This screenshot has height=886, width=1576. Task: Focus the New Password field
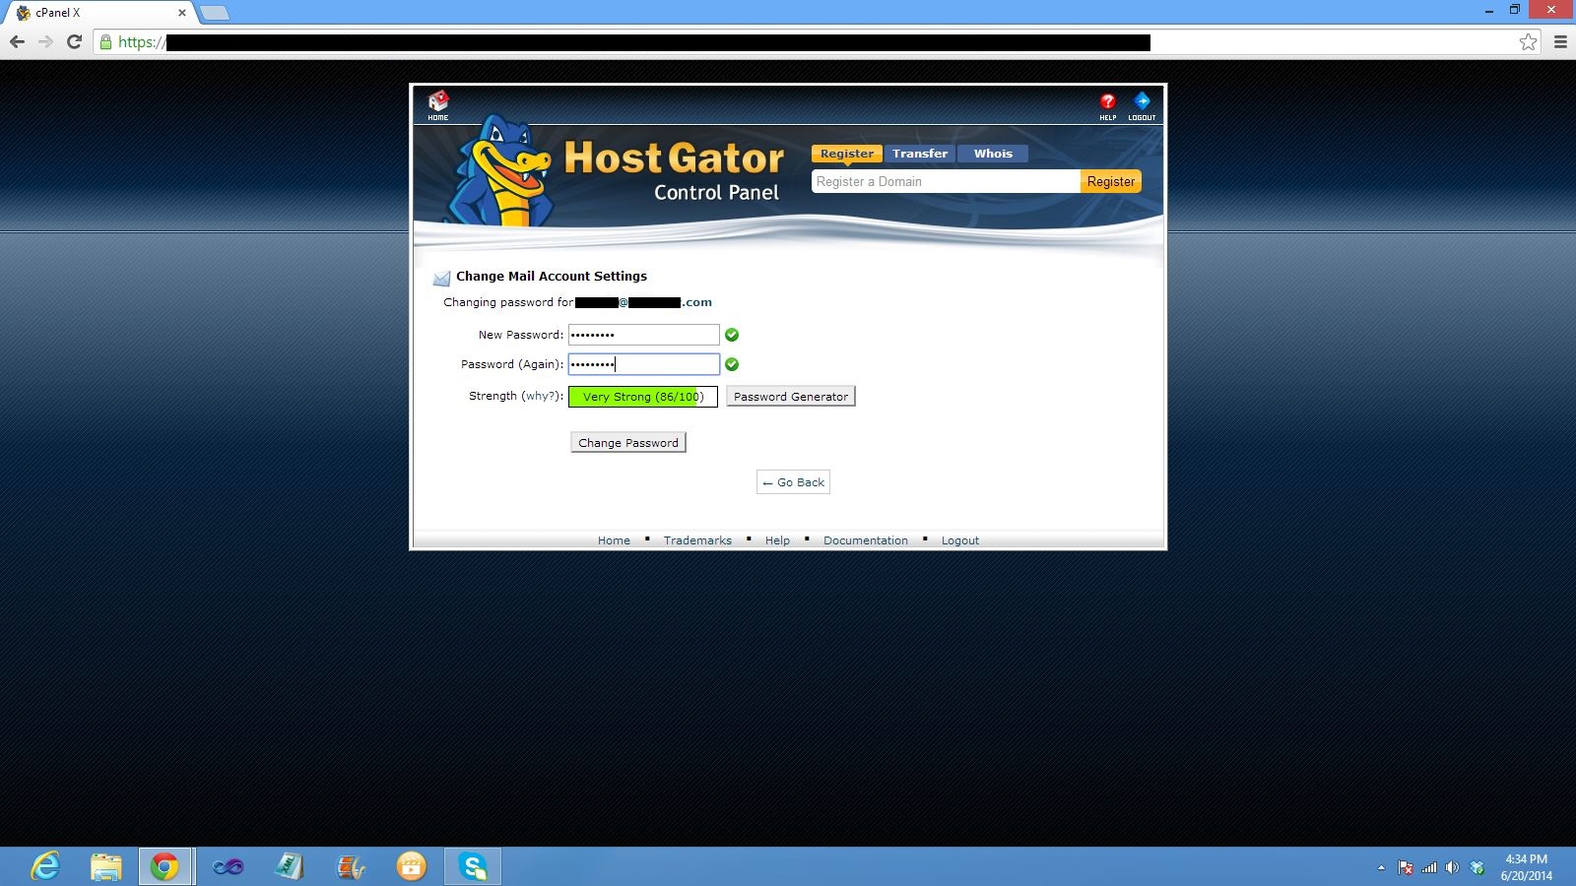[x=644, y=335]
